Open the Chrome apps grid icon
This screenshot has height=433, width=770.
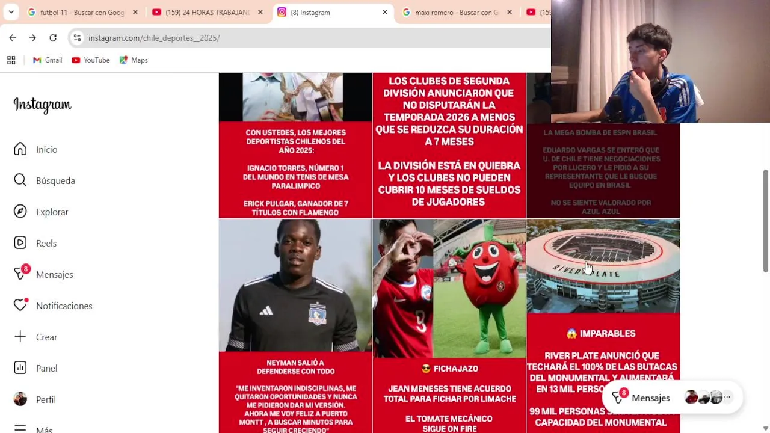tap(11, 60)
